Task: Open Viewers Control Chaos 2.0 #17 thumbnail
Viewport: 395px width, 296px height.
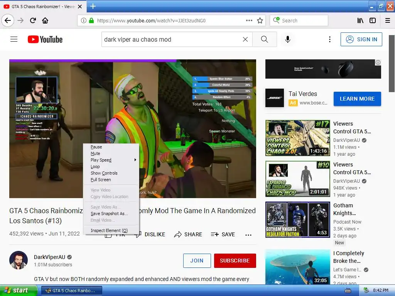Action: [298, 138]
